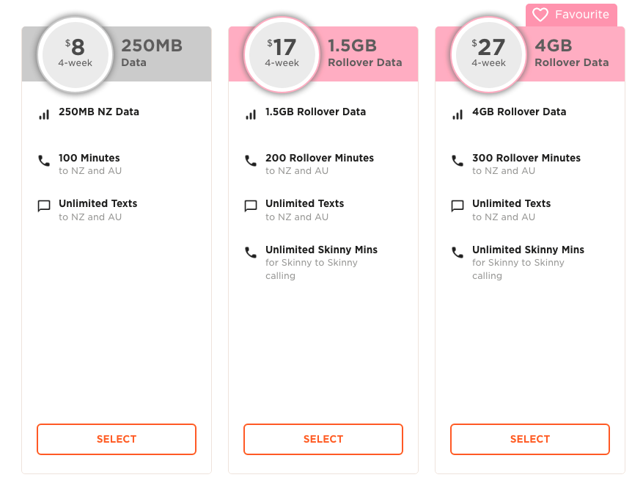Click the chat icon in the $17 plan

point(251,206)
